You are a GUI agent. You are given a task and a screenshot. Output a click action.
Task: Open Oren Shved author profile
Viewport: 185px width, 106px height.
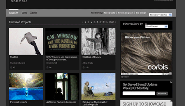(52, 63)
